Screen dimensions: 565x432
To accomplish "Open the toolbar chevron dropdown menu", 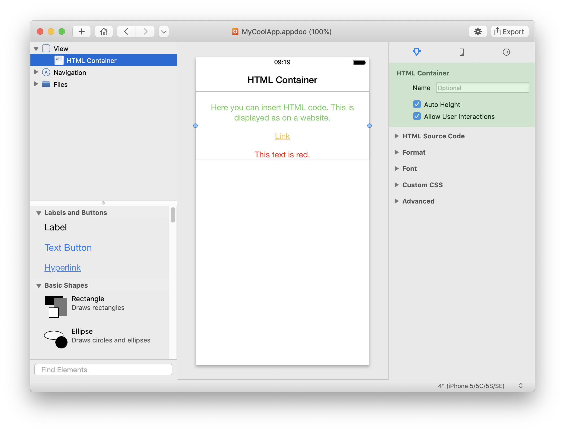I will 163,32.
